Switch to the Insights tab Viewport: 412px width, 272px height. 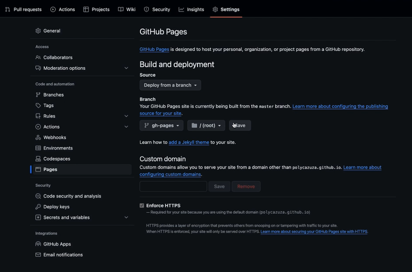pos(191,9)
